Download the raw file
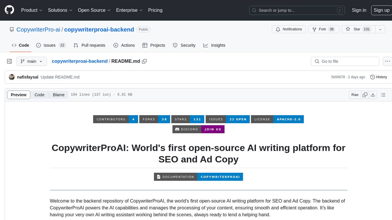 (373, 95)
